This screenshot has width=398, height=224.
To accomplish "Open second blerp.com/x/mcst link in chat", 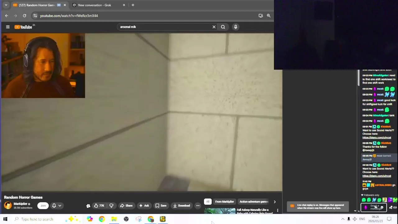I will [377, 176].
